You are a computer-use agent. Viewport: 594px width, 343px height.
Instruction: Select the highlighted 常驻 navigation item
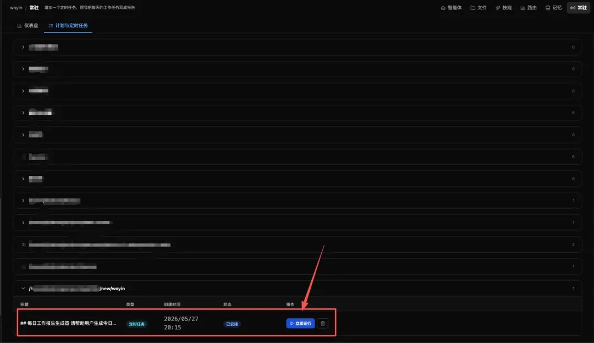coord(579,8)
